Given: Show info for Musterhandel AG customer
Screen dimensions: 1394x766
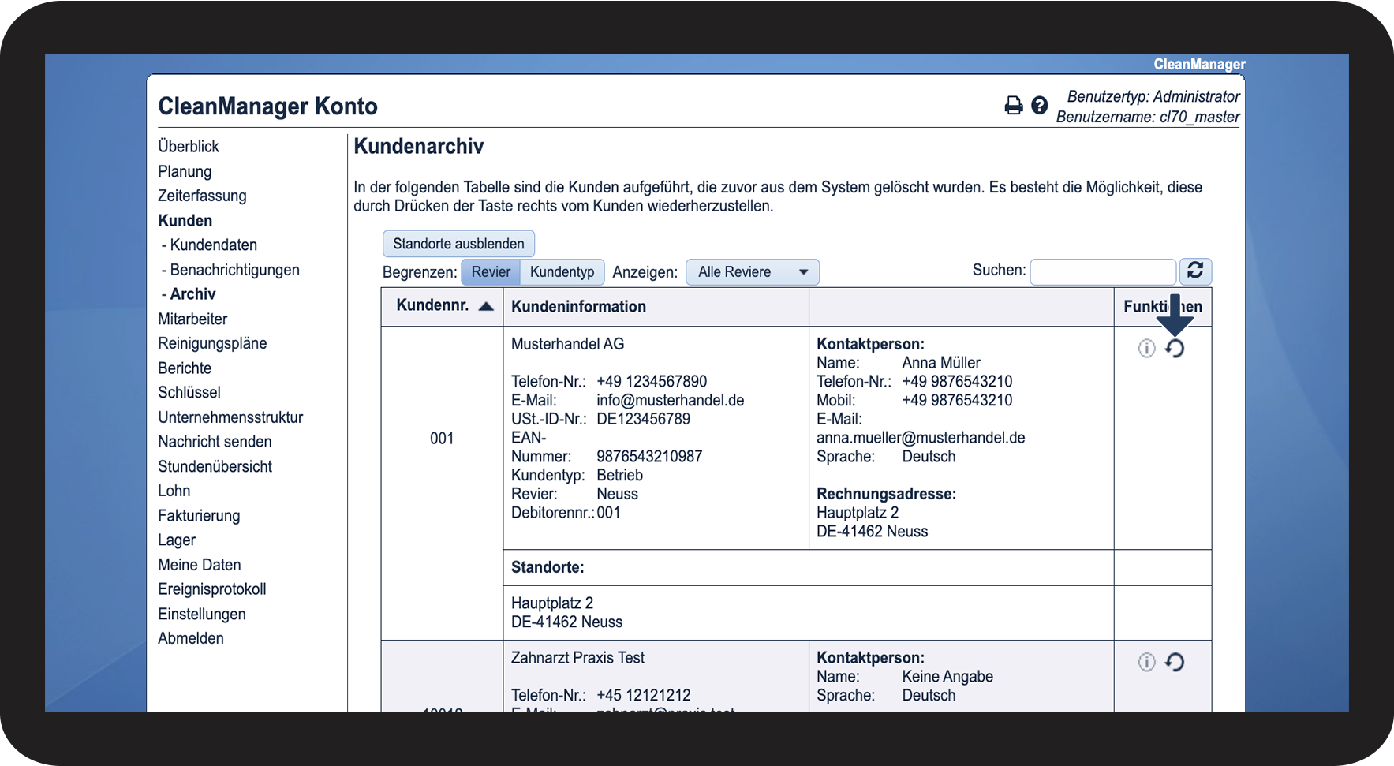Looking at the screenshot, I should 1146,349.
